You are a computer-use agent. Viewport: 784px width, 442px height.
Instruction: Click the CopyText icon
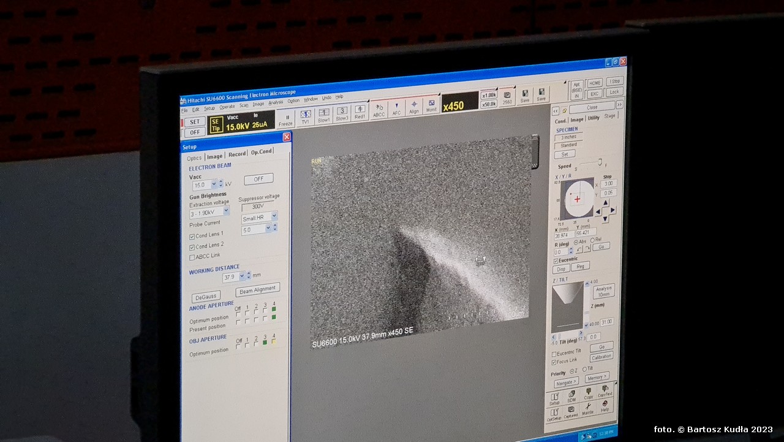click(x=605, y=391)
